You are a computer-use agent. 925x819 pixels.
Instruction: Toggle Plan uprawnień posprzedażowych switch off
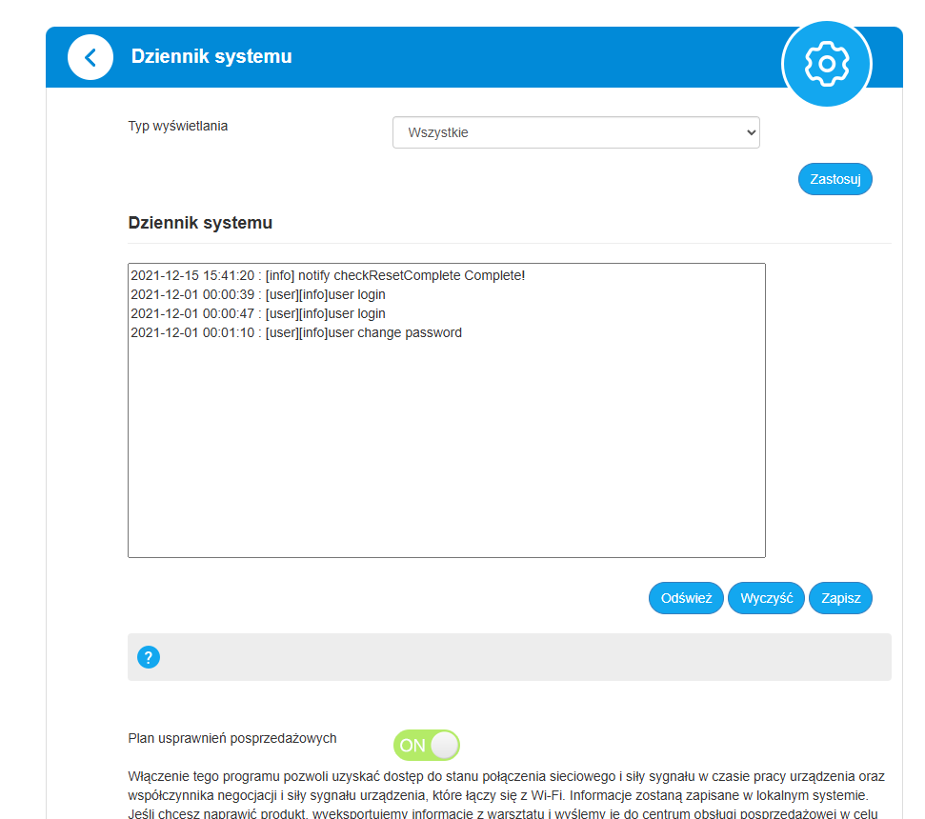[x=427, y=746]
